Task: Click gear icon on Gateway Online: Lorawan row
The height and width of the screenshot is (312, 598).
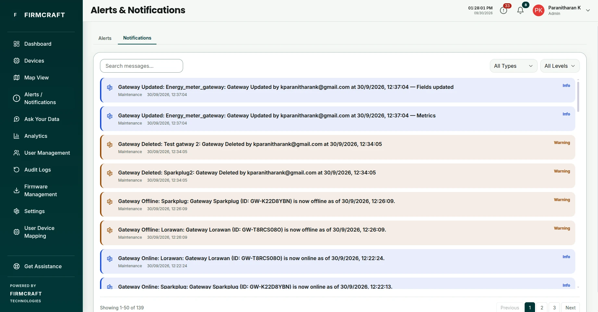Action: (x=110, y=259)
